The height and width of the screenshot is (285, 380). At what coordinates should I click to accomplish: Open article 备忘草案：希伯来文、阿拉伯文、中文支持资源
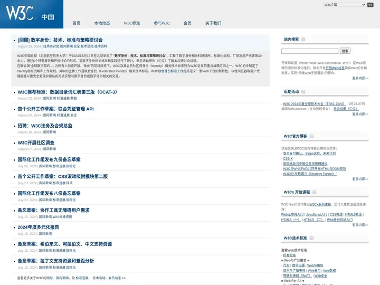65,244
